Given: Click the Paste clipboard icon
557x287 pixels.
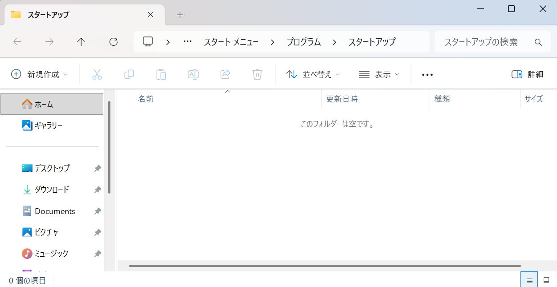Looking at the screenshot, I should pyautogui.click(x=161, y=74).
